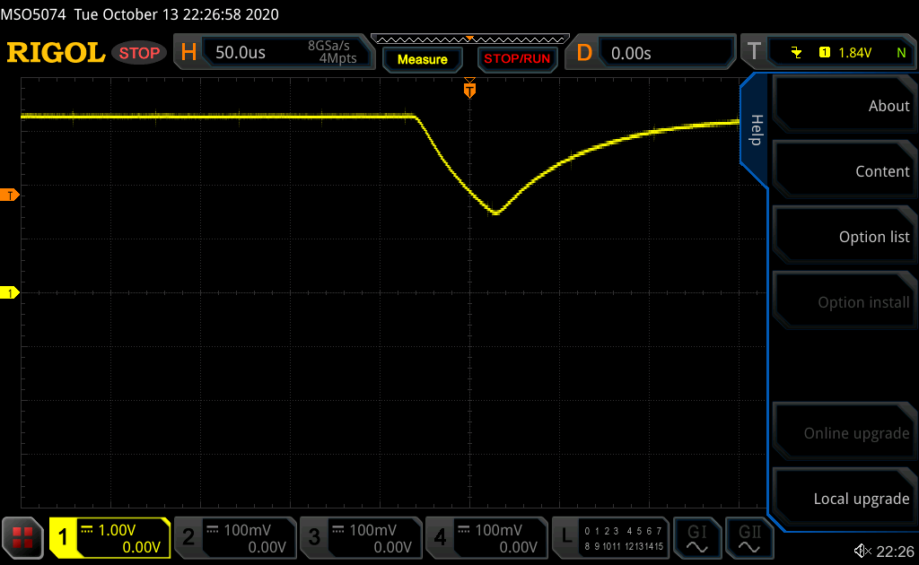Click channel 2 0.00V offset value
This screenshot has width=919, height=565.
pyautogui.click(x=267, y=547)
